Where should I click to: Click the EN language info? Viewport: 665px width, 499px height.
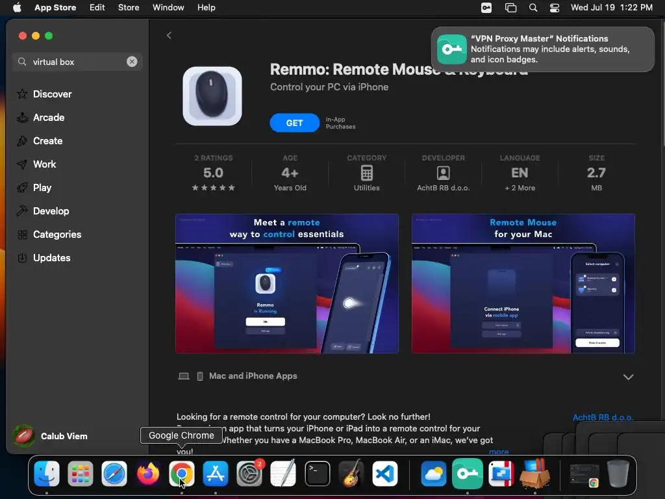(x=520, y=173)
